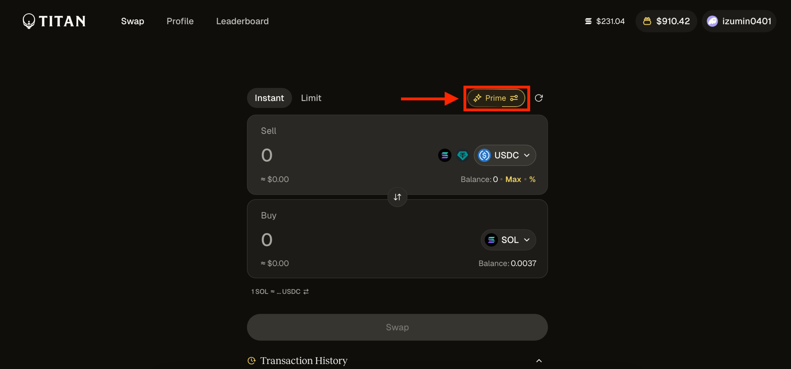Open SOL buy token dropdown
The image size is (791, 369).
508,240
